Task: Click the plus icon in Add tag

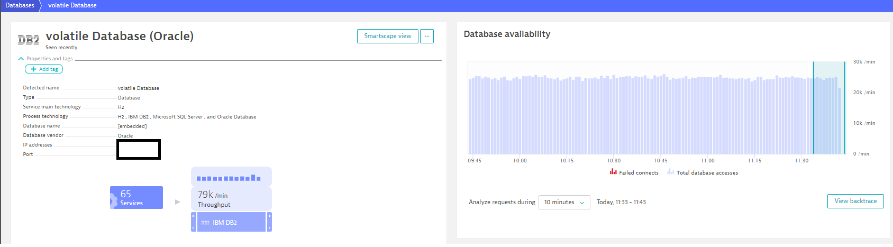Action: (x=33, y=69)
